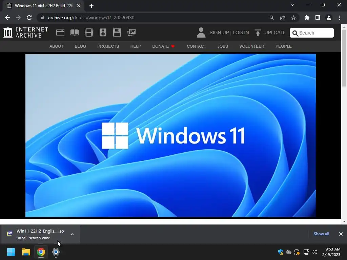Screen dimensions: 347x260
Task: Open Chrome extensions puzzle icon
Action: click(x=307, y=18)
